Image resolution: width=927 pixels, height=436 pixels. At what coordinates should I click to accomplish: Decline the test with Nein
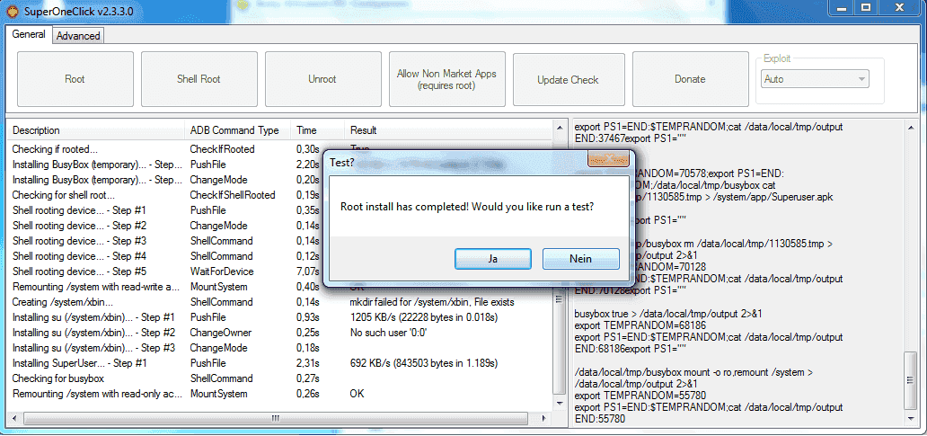tap(581, 259)
